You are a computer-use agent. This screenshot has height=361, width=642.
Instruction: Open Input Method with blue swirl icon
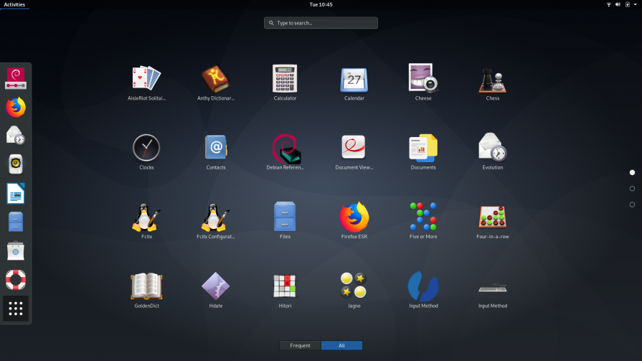[x=423, y=290]
